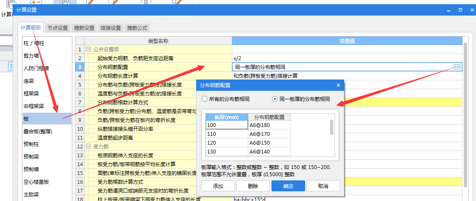Minimize the 计算设置 window

(449, 10)
